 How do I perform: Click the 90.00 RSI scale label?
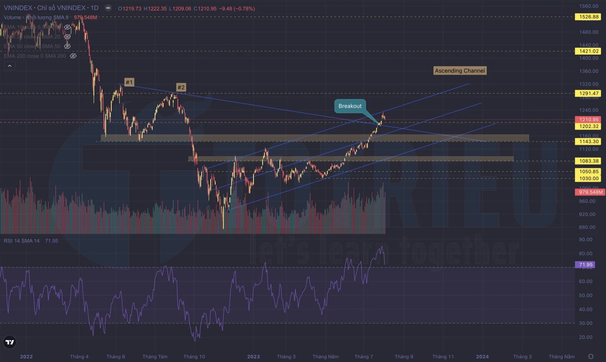point(586,240)
